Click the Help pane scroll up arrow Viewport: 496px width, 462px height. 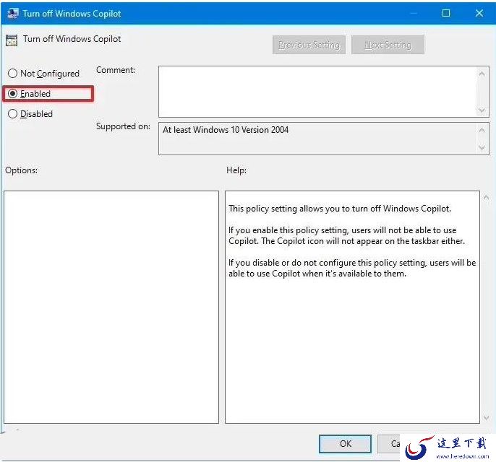(x=486, y=198)
